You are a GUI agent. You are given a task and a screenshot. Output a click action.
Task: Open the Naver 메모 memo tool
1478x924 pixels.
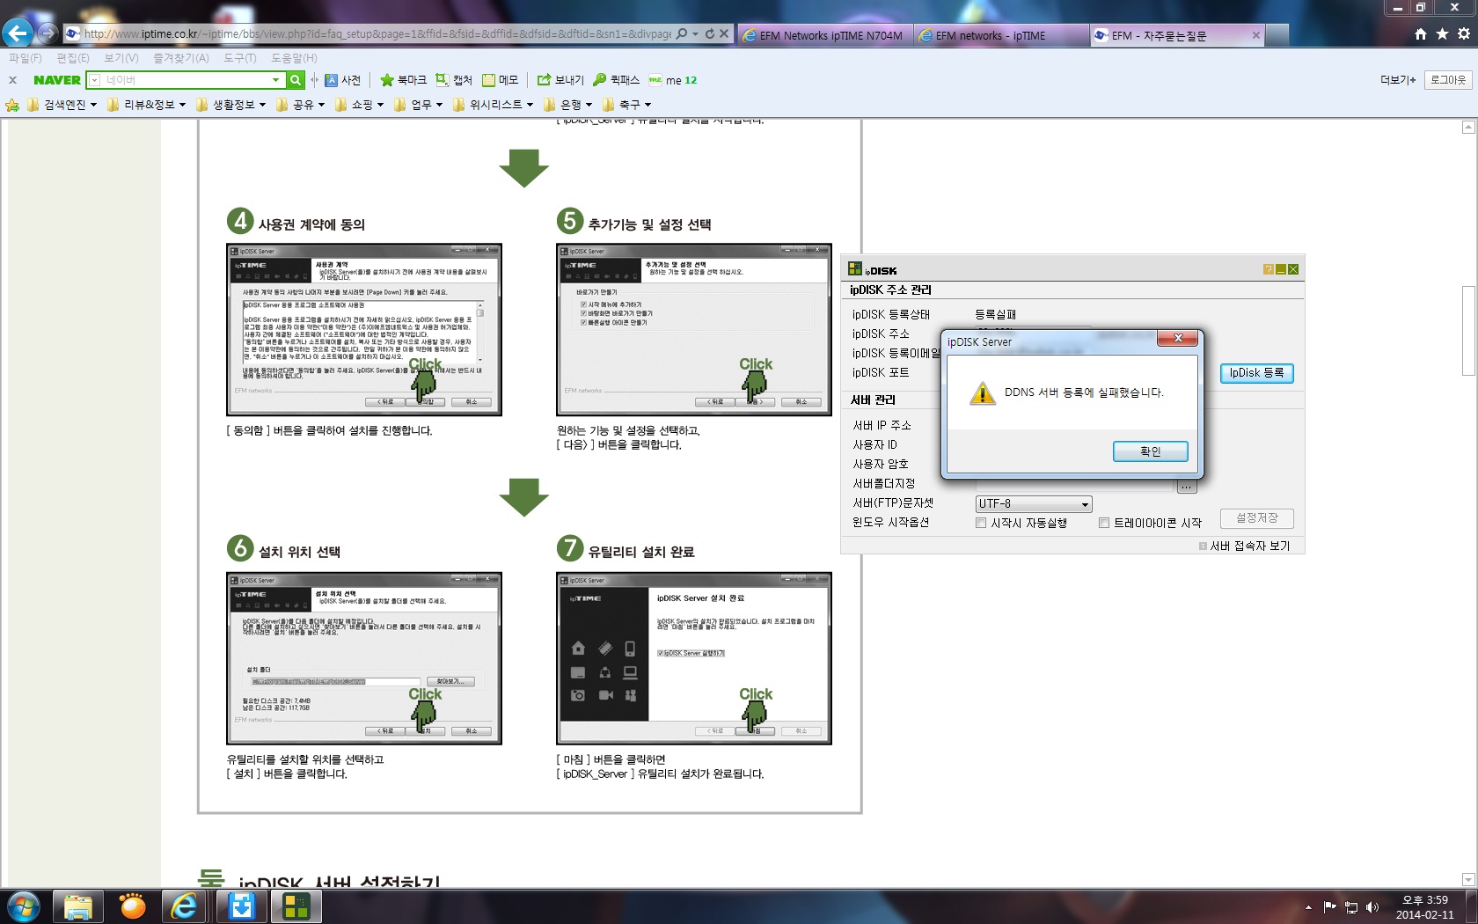coord(501,80)
